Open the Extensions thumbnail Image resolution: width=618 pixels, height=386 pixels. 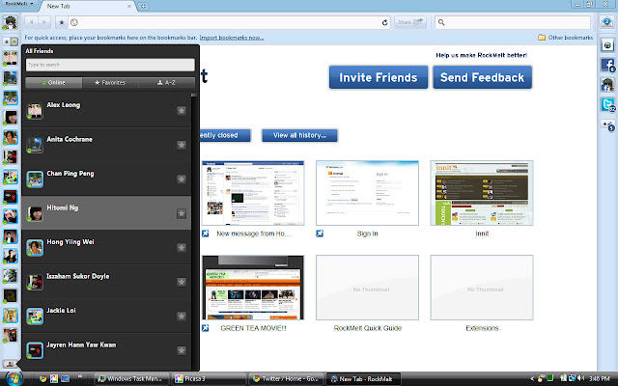[482, 288]
